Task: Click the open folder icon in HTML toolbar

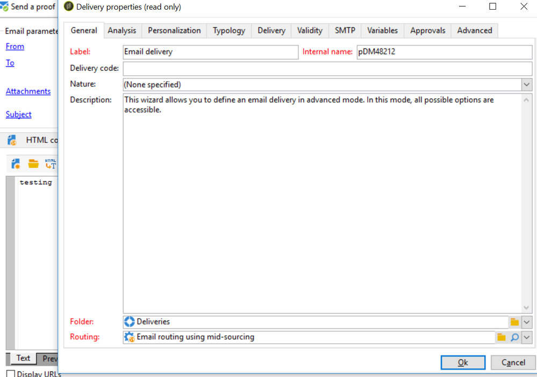Action: pyautogui.click(x=33, y=164)
